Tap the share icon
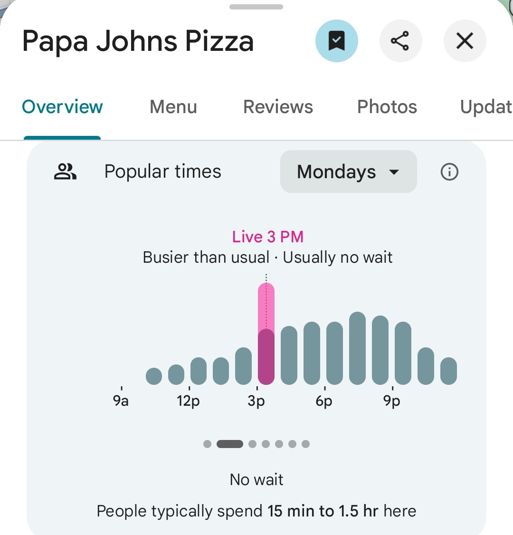The image size is (513, 535). pyautogui.click(x=400, y=41)
